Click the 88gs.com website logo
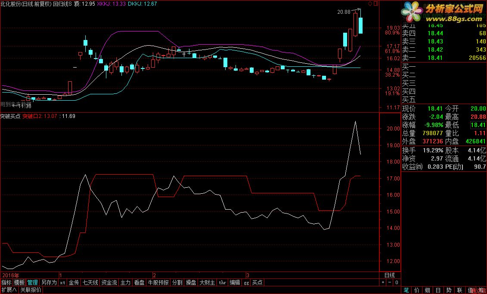 click(443, 12)
